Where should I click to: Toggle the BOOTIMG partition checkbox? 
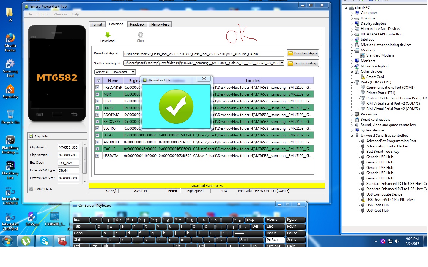click(97, 115)
